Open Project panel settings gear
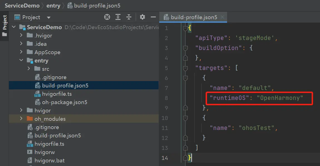The width and height of the screenshot is (320, 166). [x=142, y=17]
